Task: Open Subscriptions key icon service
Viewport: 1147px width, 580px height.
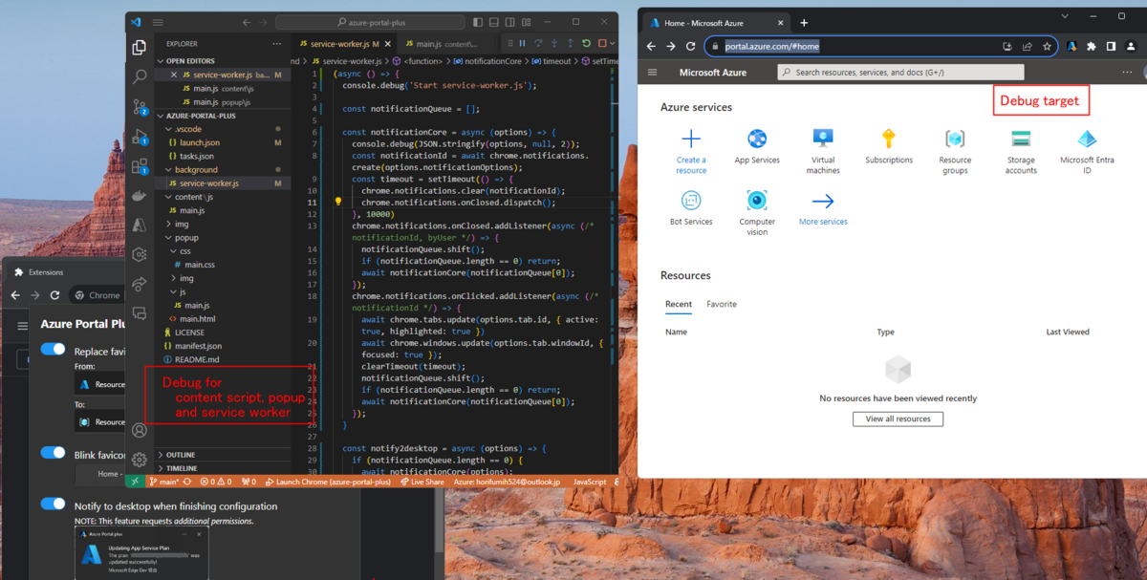Action: click(889, 147)
